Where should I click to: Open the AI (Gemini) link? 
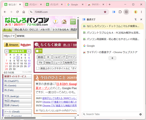pos(18,86)
